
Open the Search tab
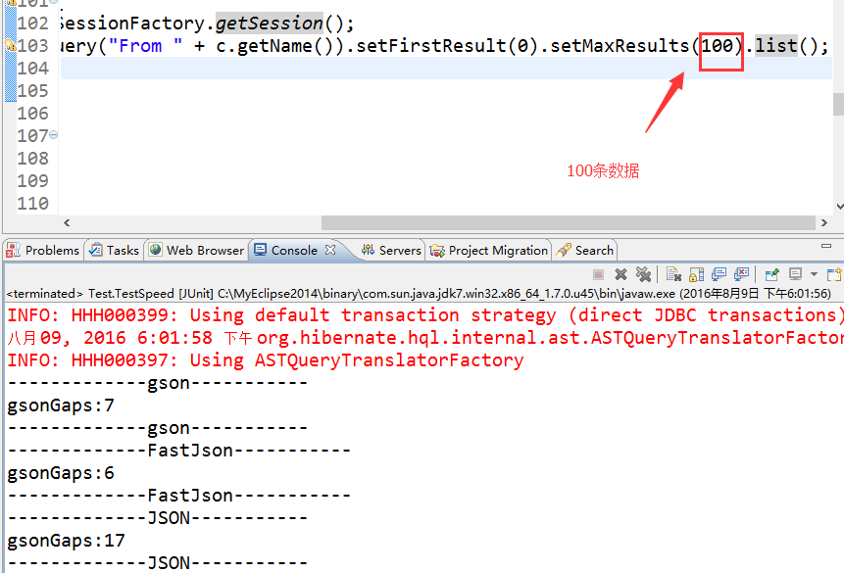click(585, 250)
